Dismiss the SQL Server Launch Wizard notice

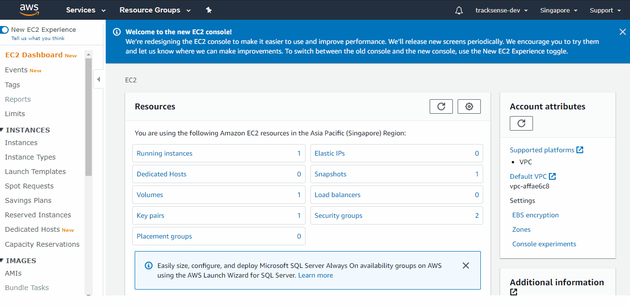(x=466, y=266)
